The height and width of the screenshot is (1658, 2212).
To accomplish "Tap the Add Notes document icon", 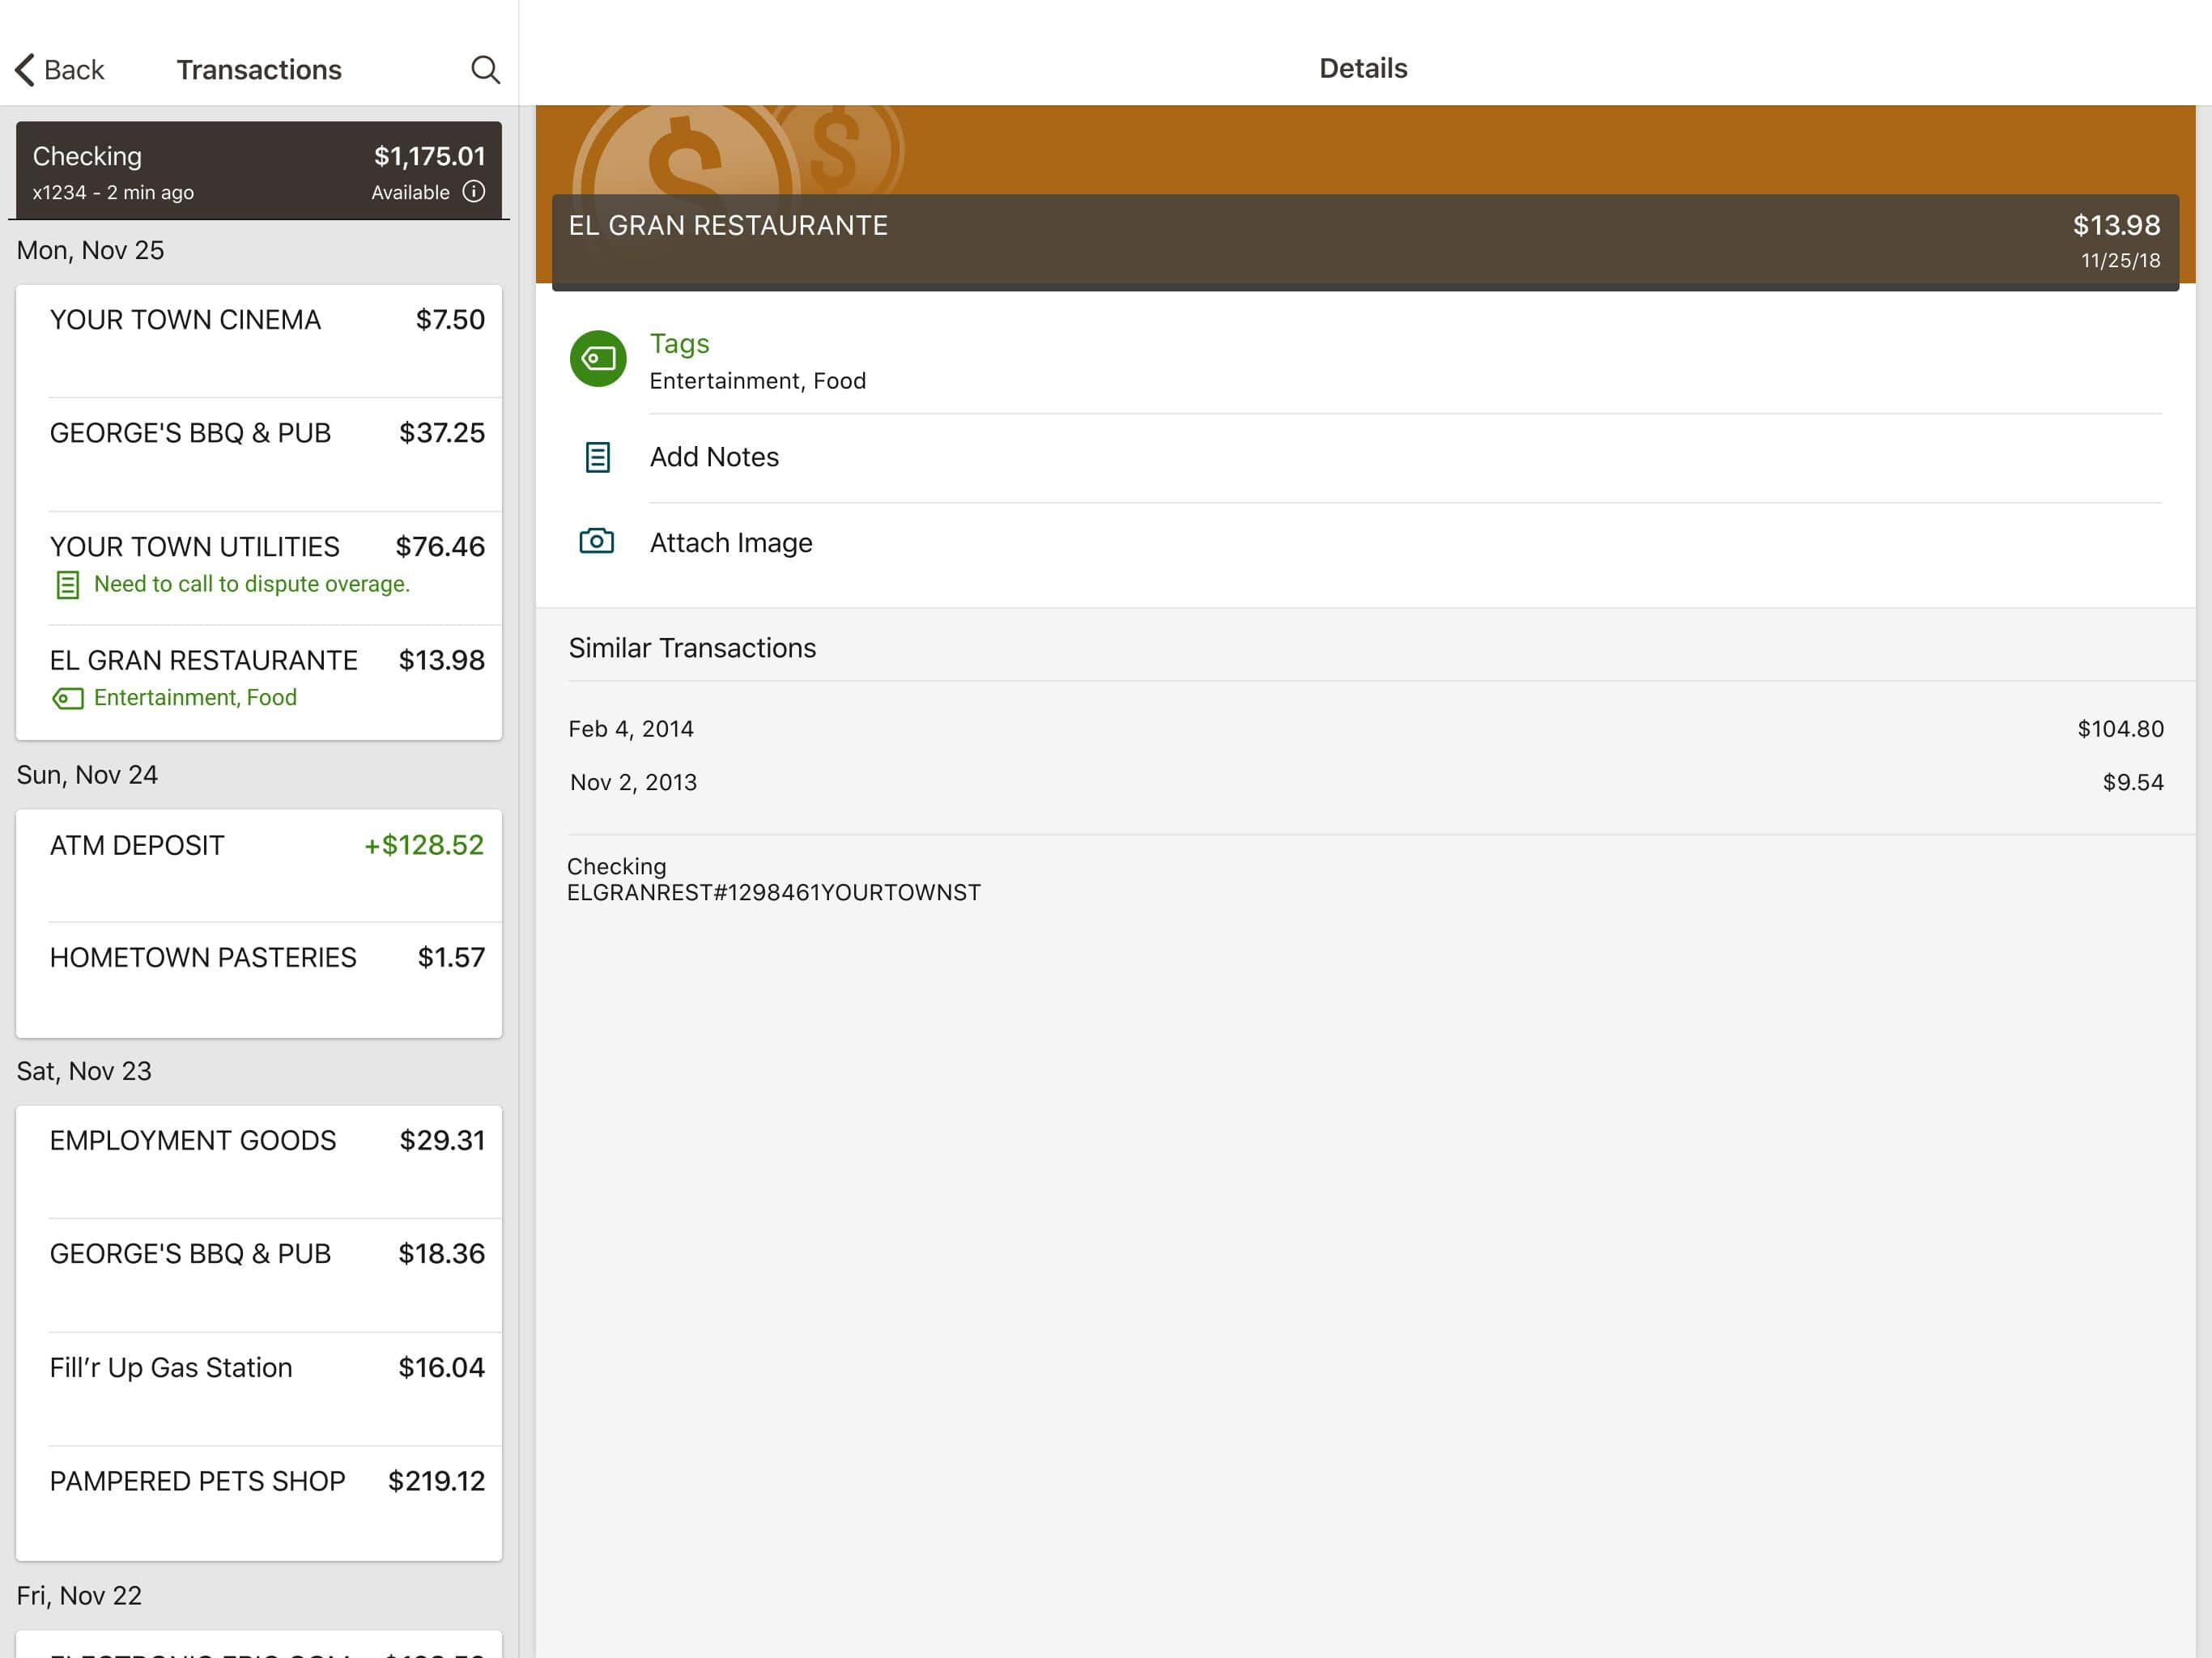I will (597, 457).
